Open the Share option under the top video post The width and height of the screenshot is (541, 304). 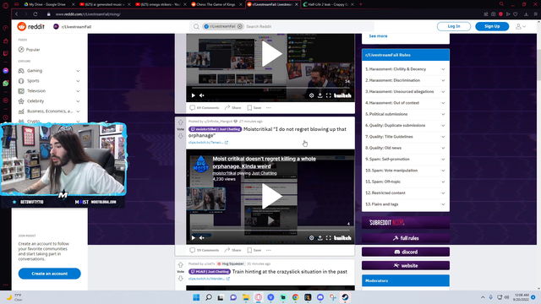(233, 107)
